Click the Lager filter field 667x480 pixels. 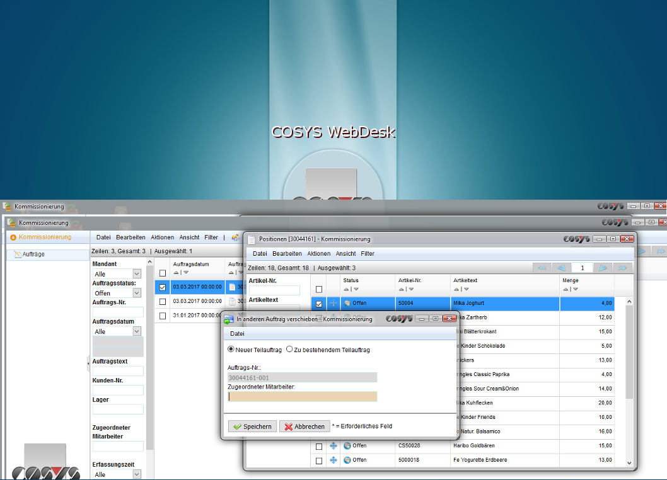(118, 409)
